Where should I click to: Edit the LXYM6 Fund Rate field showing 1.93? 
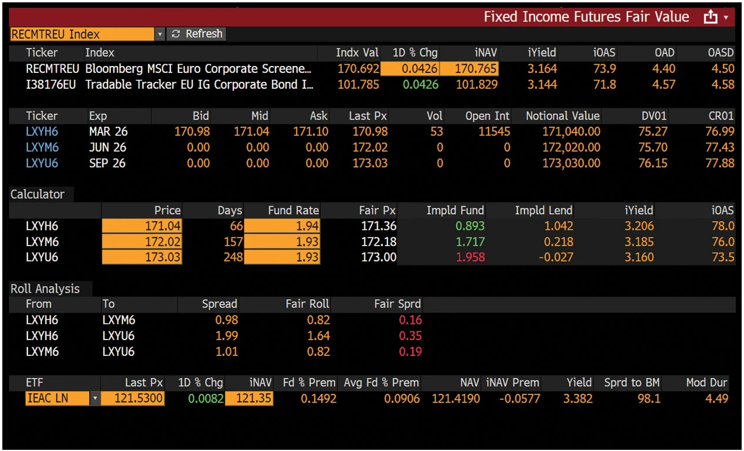(282, 242)
